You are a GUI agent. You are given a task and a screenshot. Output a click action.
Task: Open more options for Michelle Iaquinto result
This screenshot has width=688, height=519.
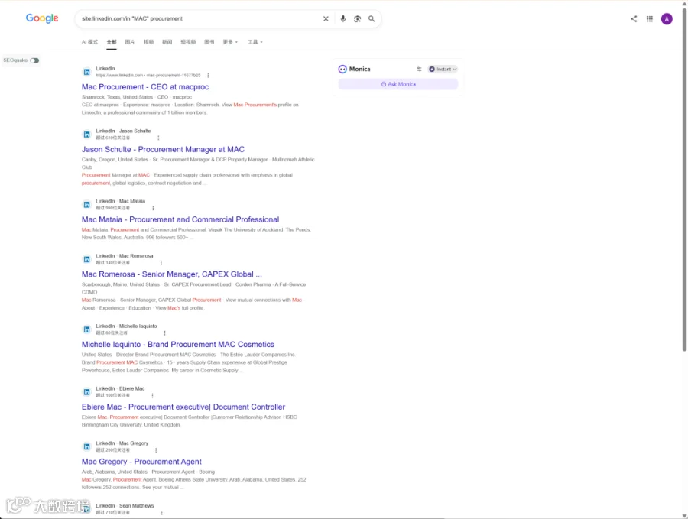[x=164, y=333]
